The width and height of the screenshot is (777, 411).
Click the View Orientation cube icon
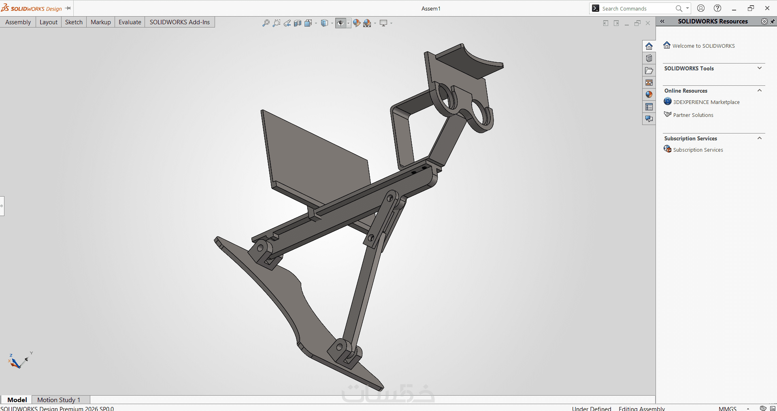click(308, 23)
